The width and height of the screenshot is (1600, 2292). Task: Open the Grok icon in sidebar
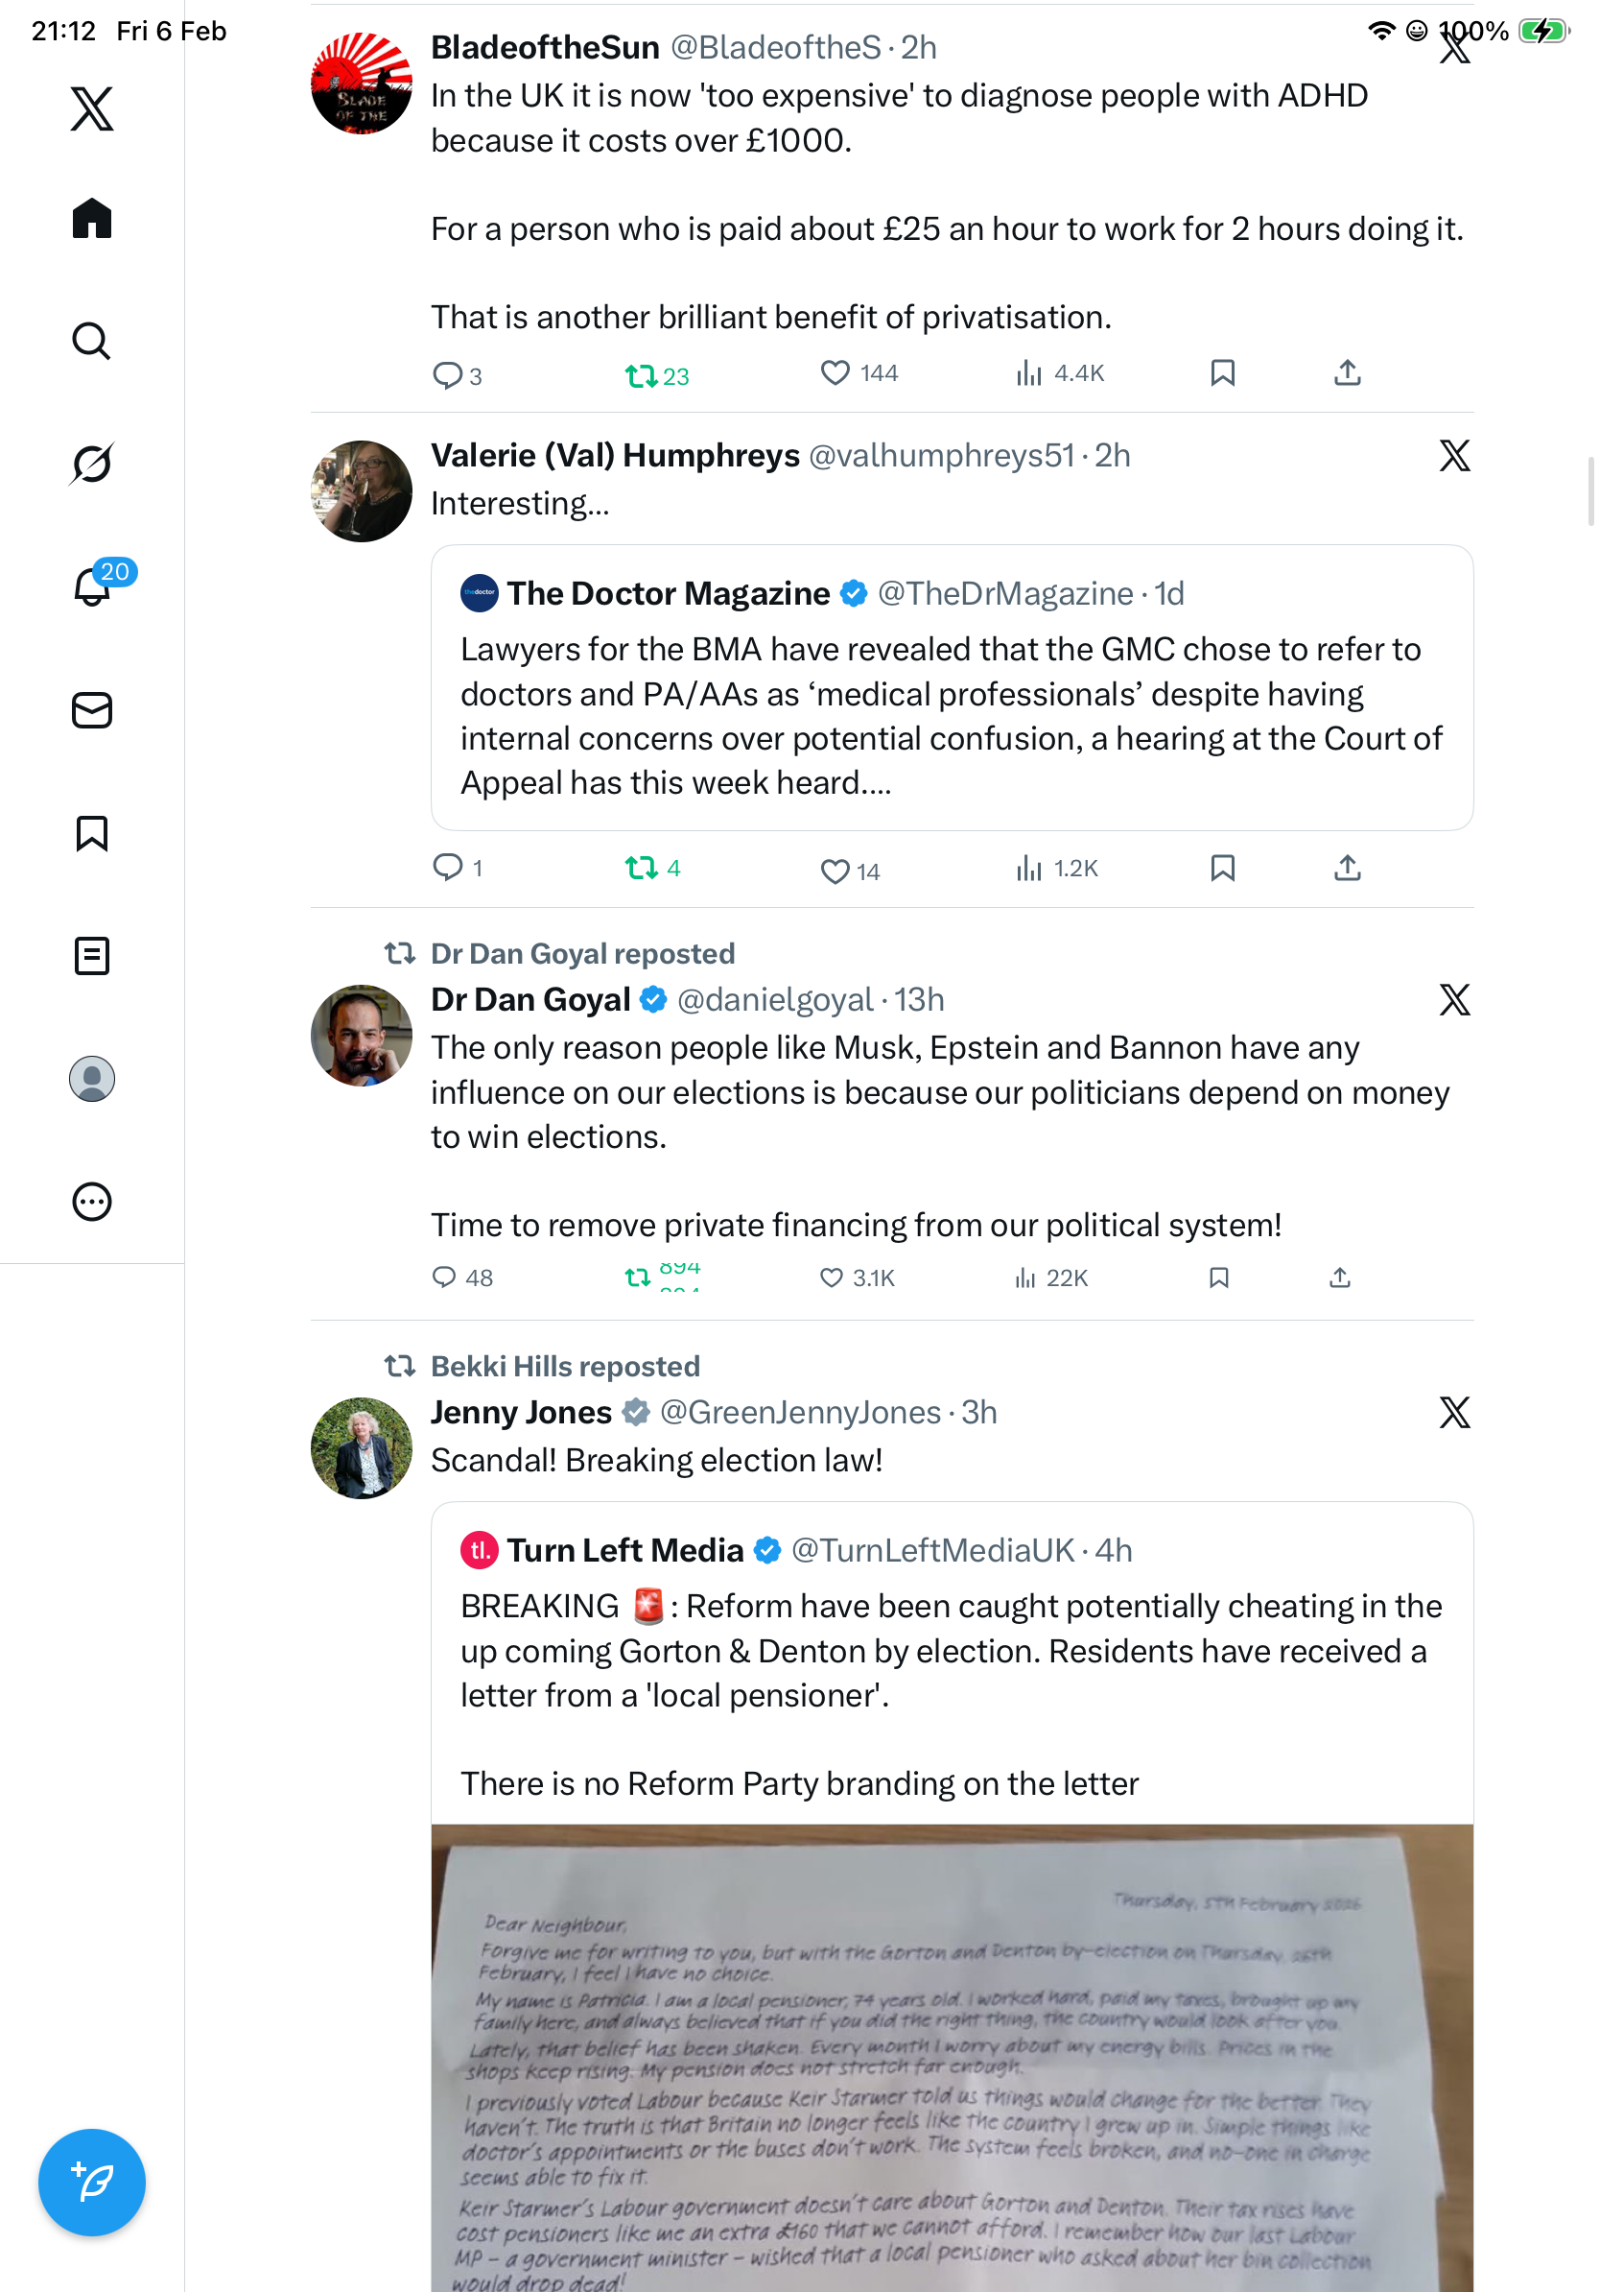click(x=92, y=464)
